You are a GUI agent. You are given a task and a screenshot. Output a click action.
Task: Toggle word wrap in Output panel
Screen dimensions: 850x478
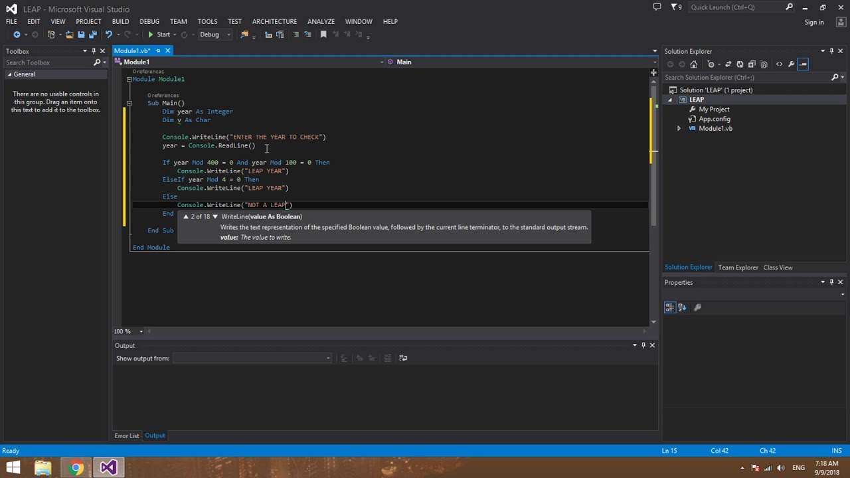coord(402,358)
